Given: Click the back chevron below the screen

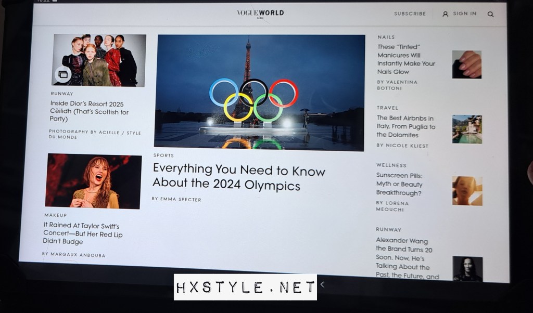Looking at the screenshot, I should pyautogui.click(x=322, y=284).
